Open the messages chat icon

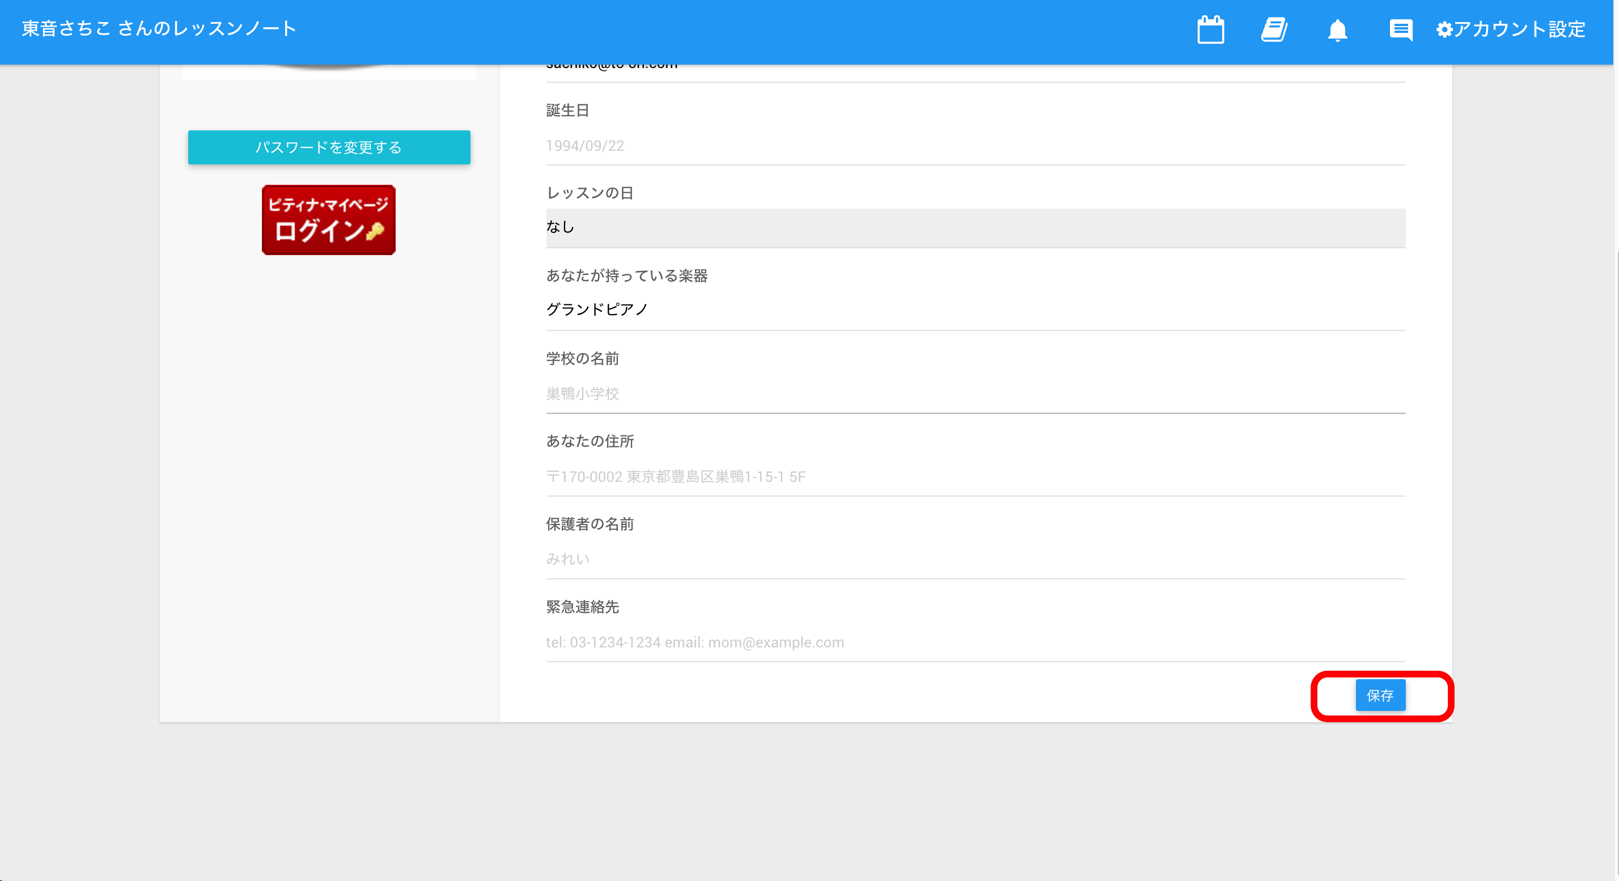point(1400,29)
